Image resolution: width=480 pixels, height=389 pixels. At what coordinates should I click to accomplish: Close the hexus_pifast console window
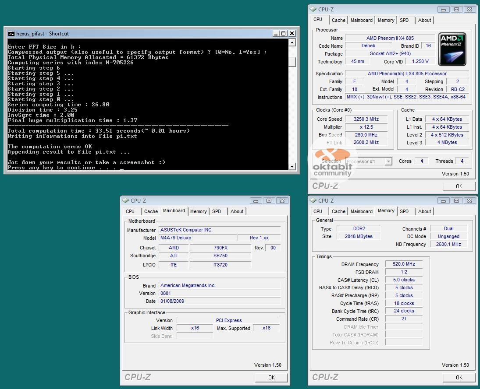[x=292, y=34]
